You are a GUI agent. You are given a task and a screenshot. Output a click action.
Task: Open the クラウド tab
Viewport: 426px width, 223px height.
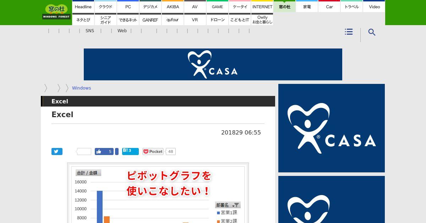pyautogui.click(x=105, y=6)
